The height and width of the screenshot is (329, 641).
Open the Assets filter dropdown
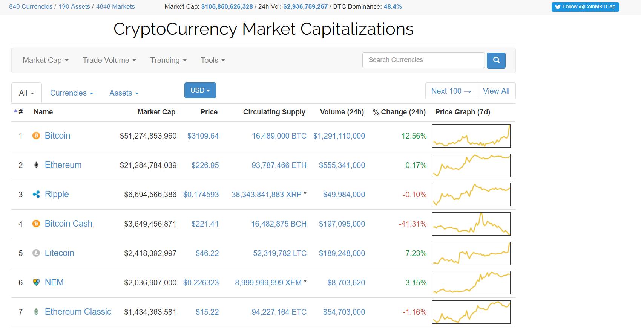click(x=124, y=93)
